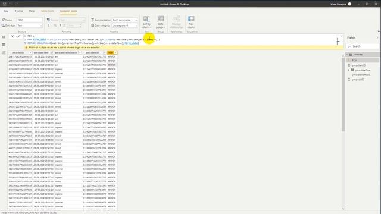
Task: Click scroll down arrow of data table
Action: [343, 209]
